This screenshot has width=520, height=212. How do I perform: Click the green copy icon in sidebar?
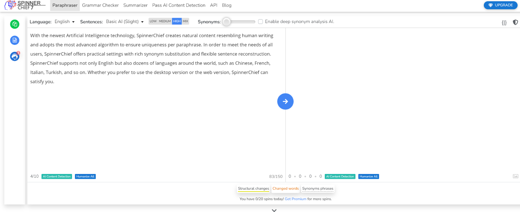[x=15, y=24]
